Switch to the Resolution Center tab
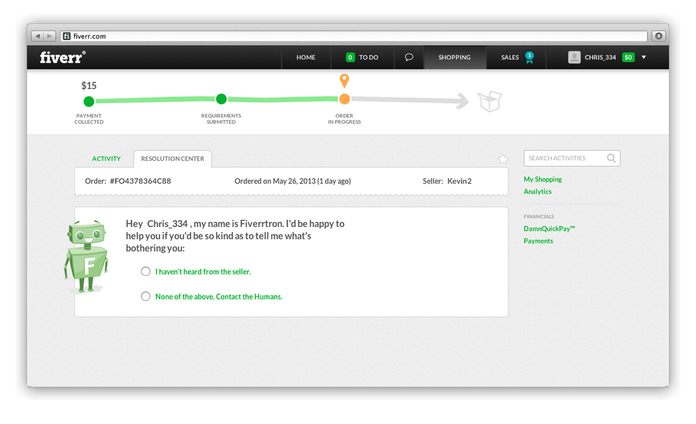 pos(173,158)
